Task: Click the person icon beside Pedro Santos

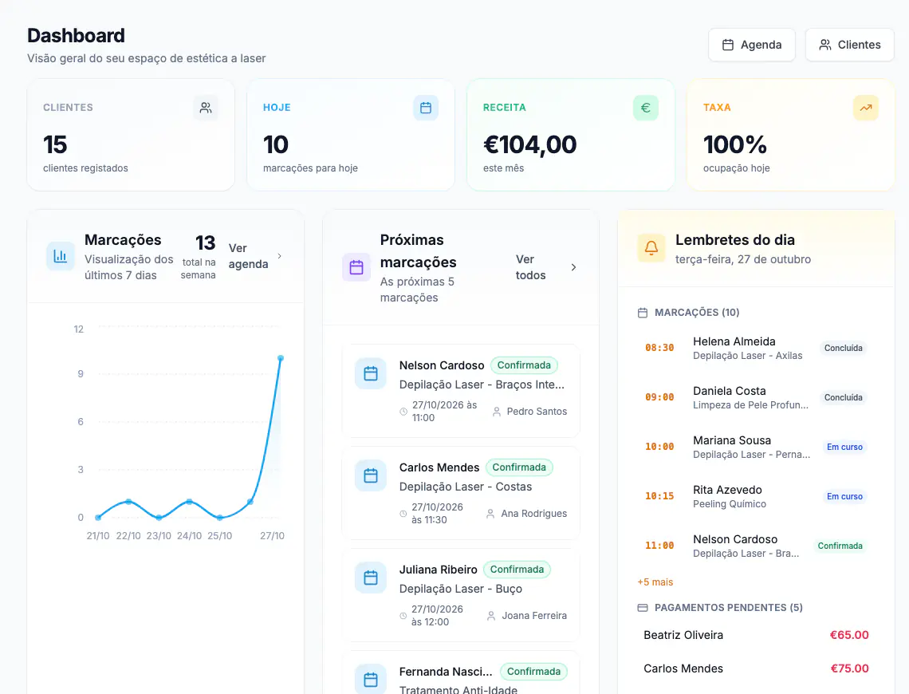Action: (x=496, y=412)
